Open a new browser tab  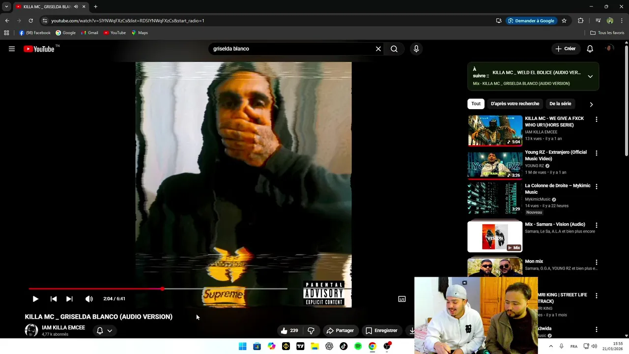[95, 7]
